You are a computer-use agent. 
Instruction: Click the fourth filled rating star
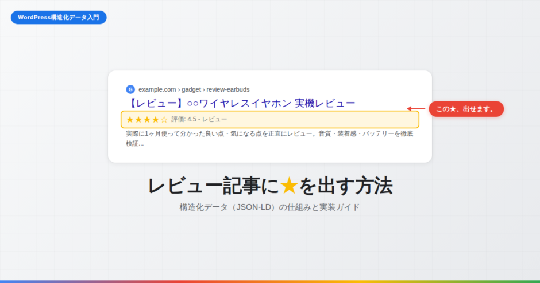point(156,120)
